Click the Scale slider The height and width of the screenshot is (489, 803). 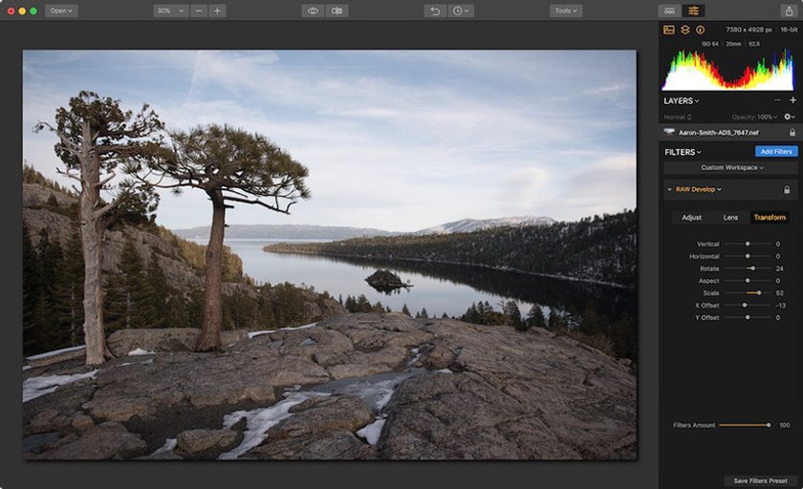pos(748,293)
